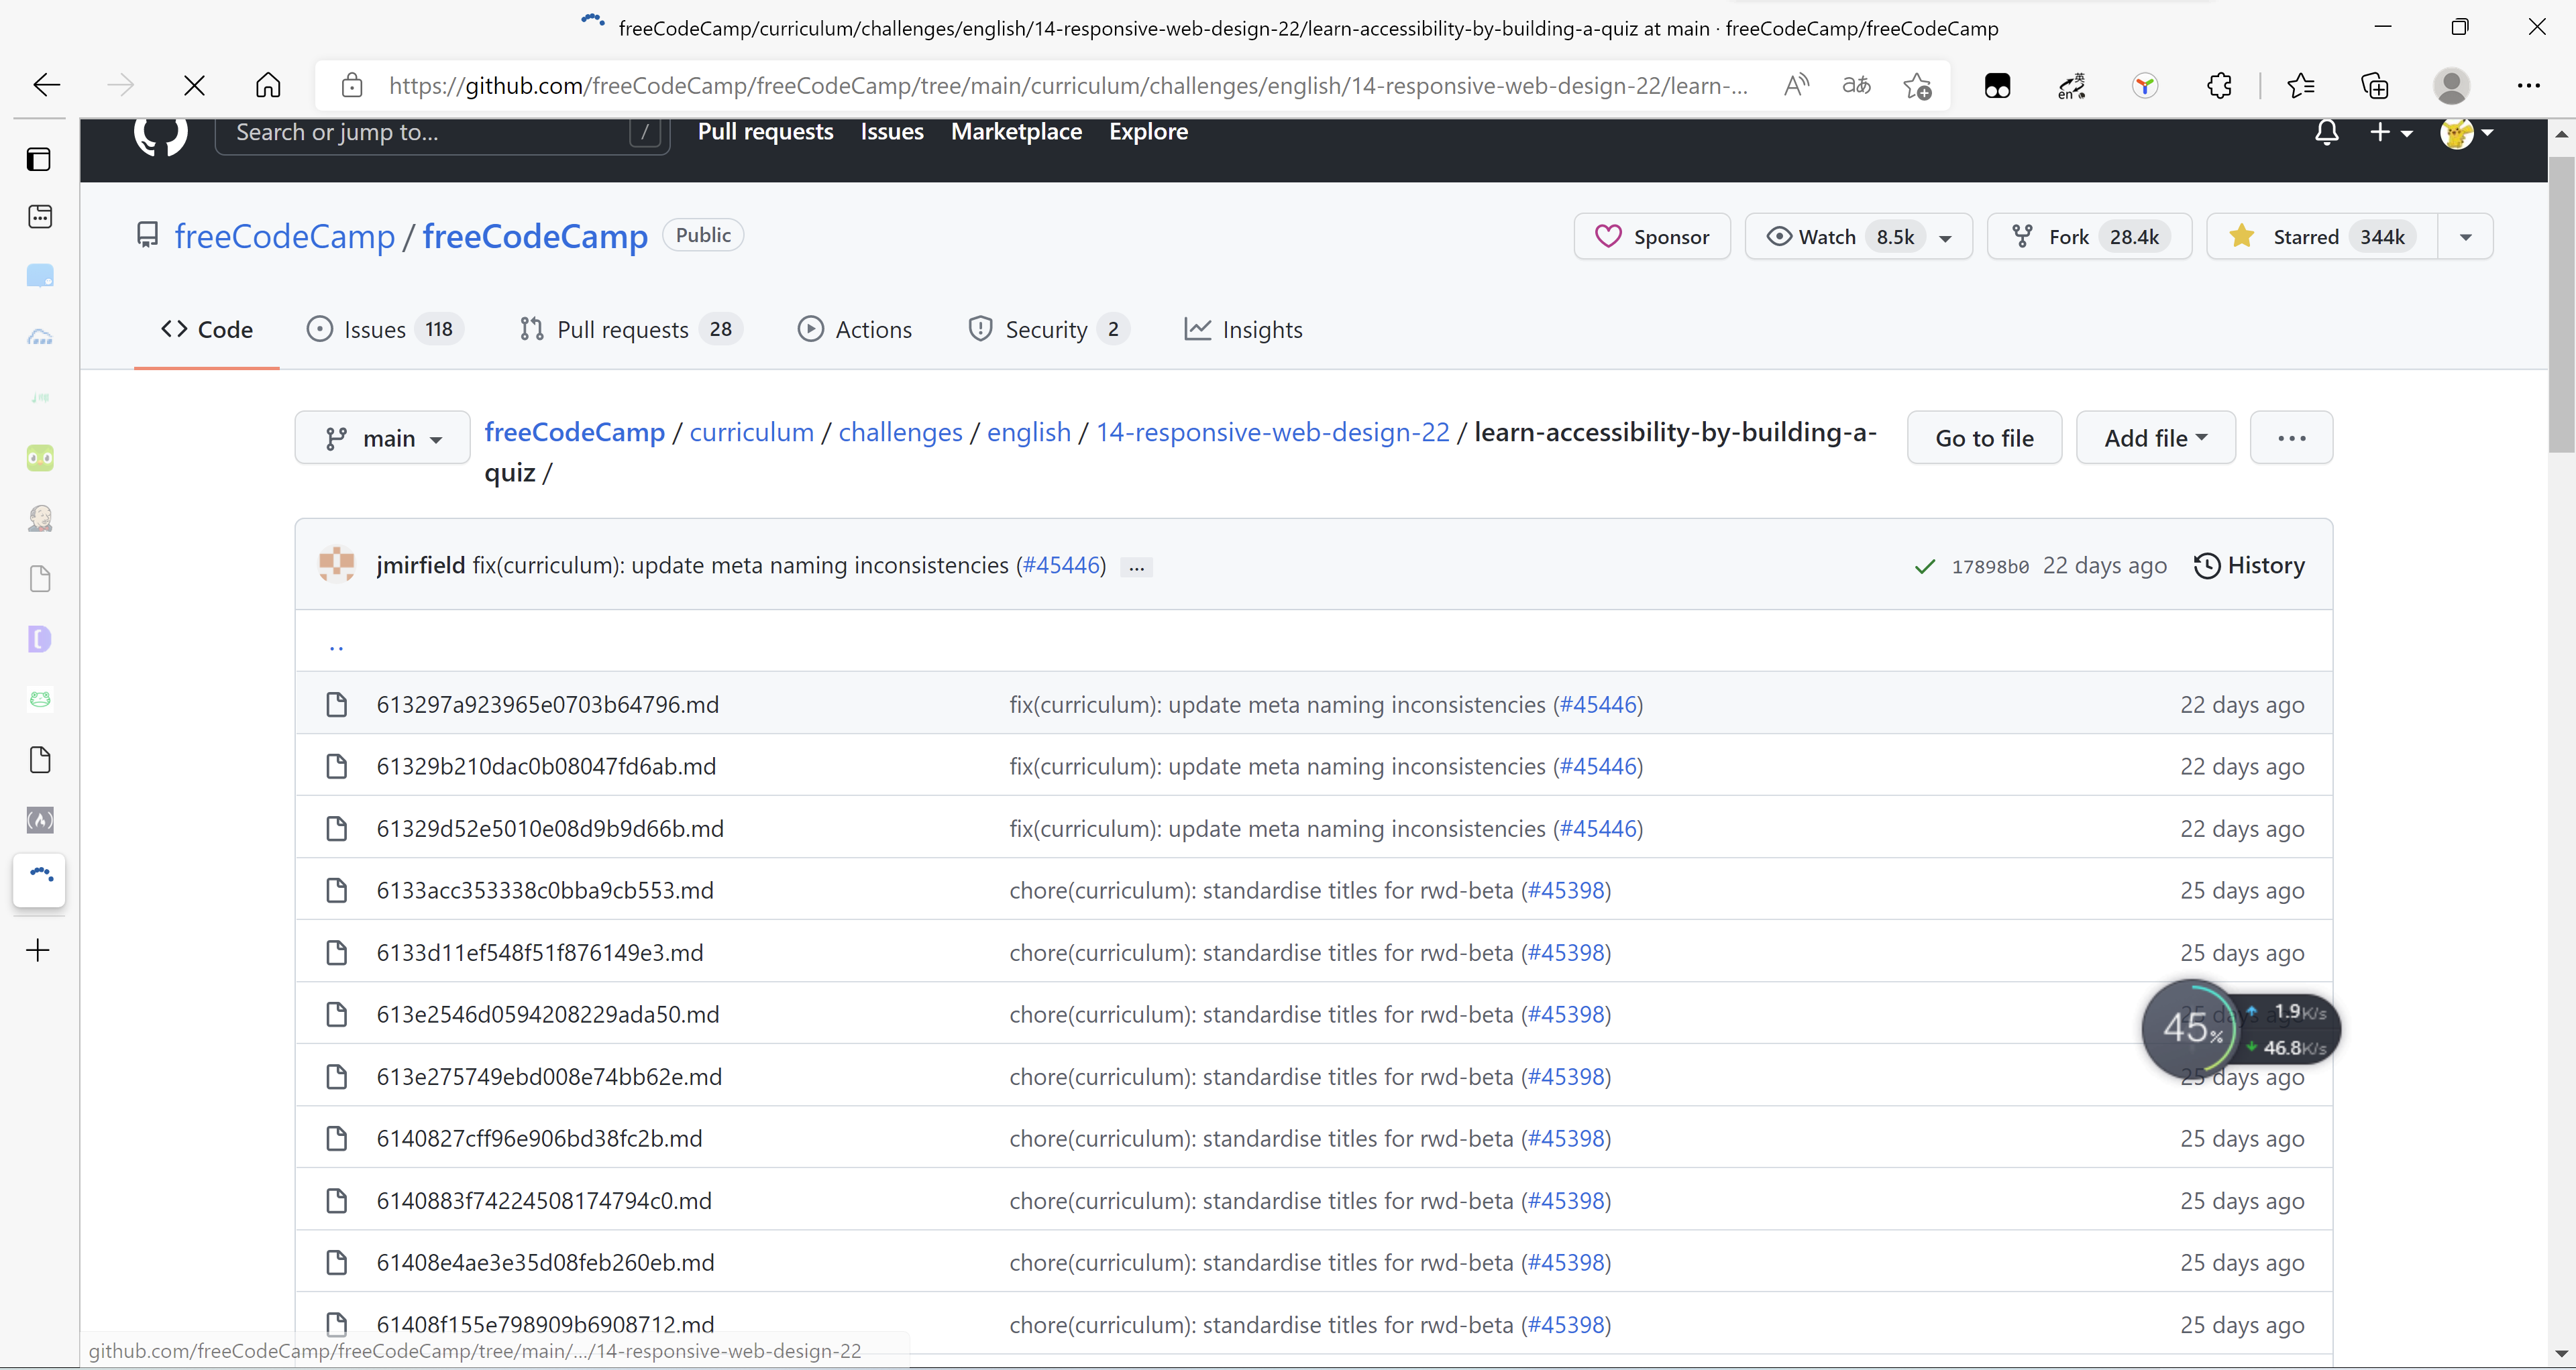Open the english breadcrumb link
Screen dimensions: 2576x1370
(x=1028, y=432)
